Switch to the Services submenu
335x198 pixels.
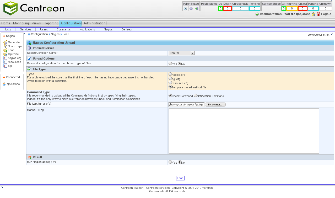25,29
